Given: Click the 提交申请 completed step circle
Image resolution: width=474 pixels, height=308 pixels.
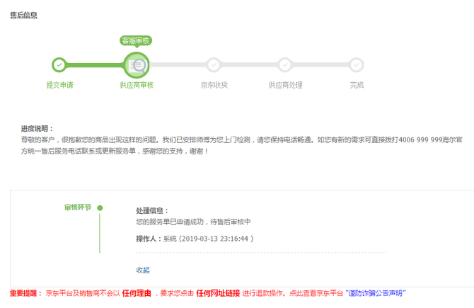Looking at the screenshot, I should (x=59, y=64).
